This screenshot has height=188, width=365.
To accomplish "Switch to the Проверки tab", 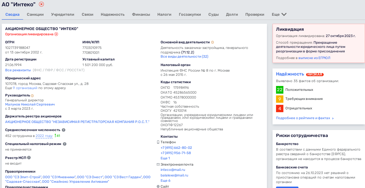I will 255,14.
